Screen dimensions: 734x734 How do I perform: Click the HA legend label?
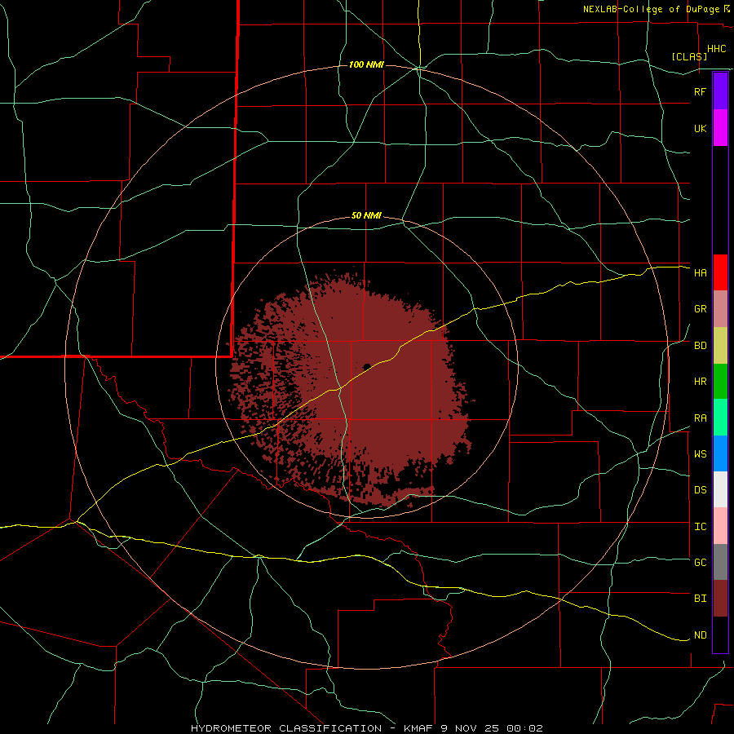[x=701, y=273]
